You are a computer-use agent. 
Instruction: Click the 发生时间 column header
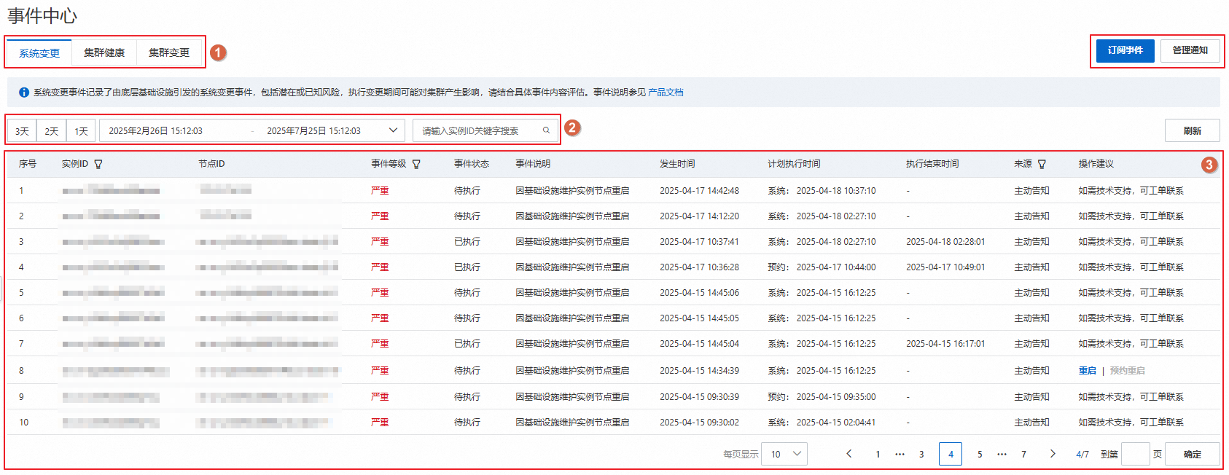point(677,164)
